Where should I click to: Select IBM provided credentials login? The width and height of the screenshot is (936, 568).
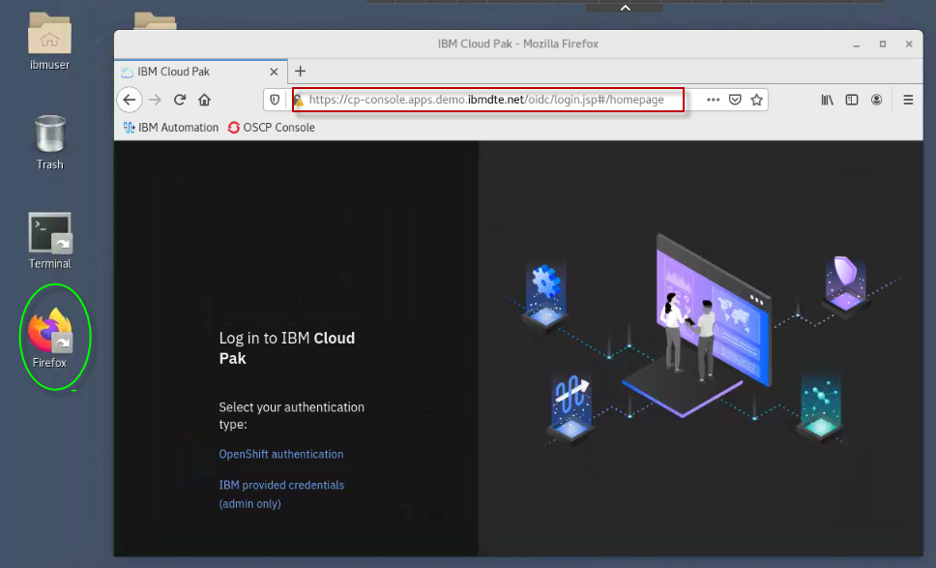click(280, 485)
